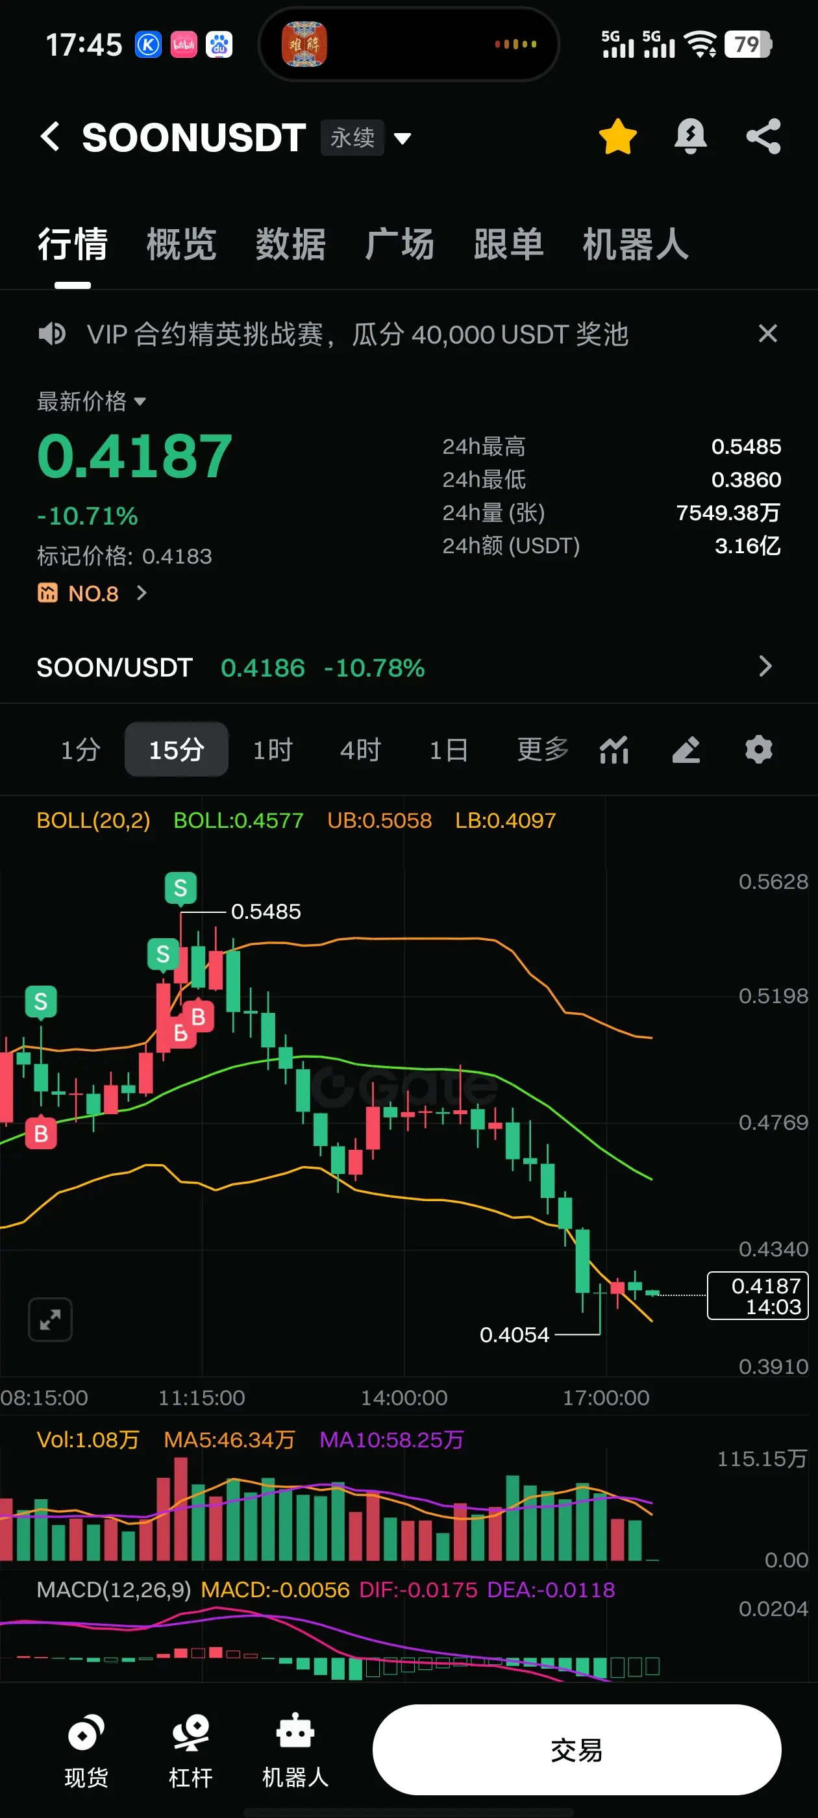Tap the announcement speaker icon
This screenshot has height=1818, width=818.
[x=51, y=333]
